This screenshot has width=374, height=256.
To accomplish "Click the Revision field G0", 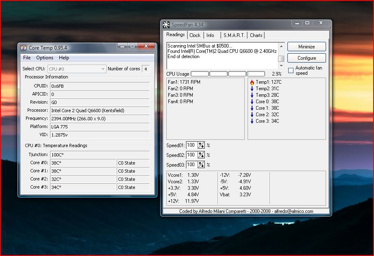I will [x=100, y=102].
